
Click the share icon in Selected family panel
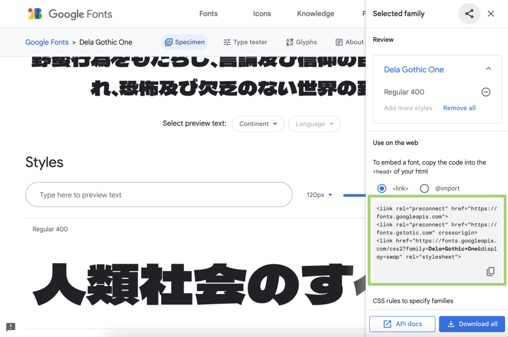coord(469,14)
